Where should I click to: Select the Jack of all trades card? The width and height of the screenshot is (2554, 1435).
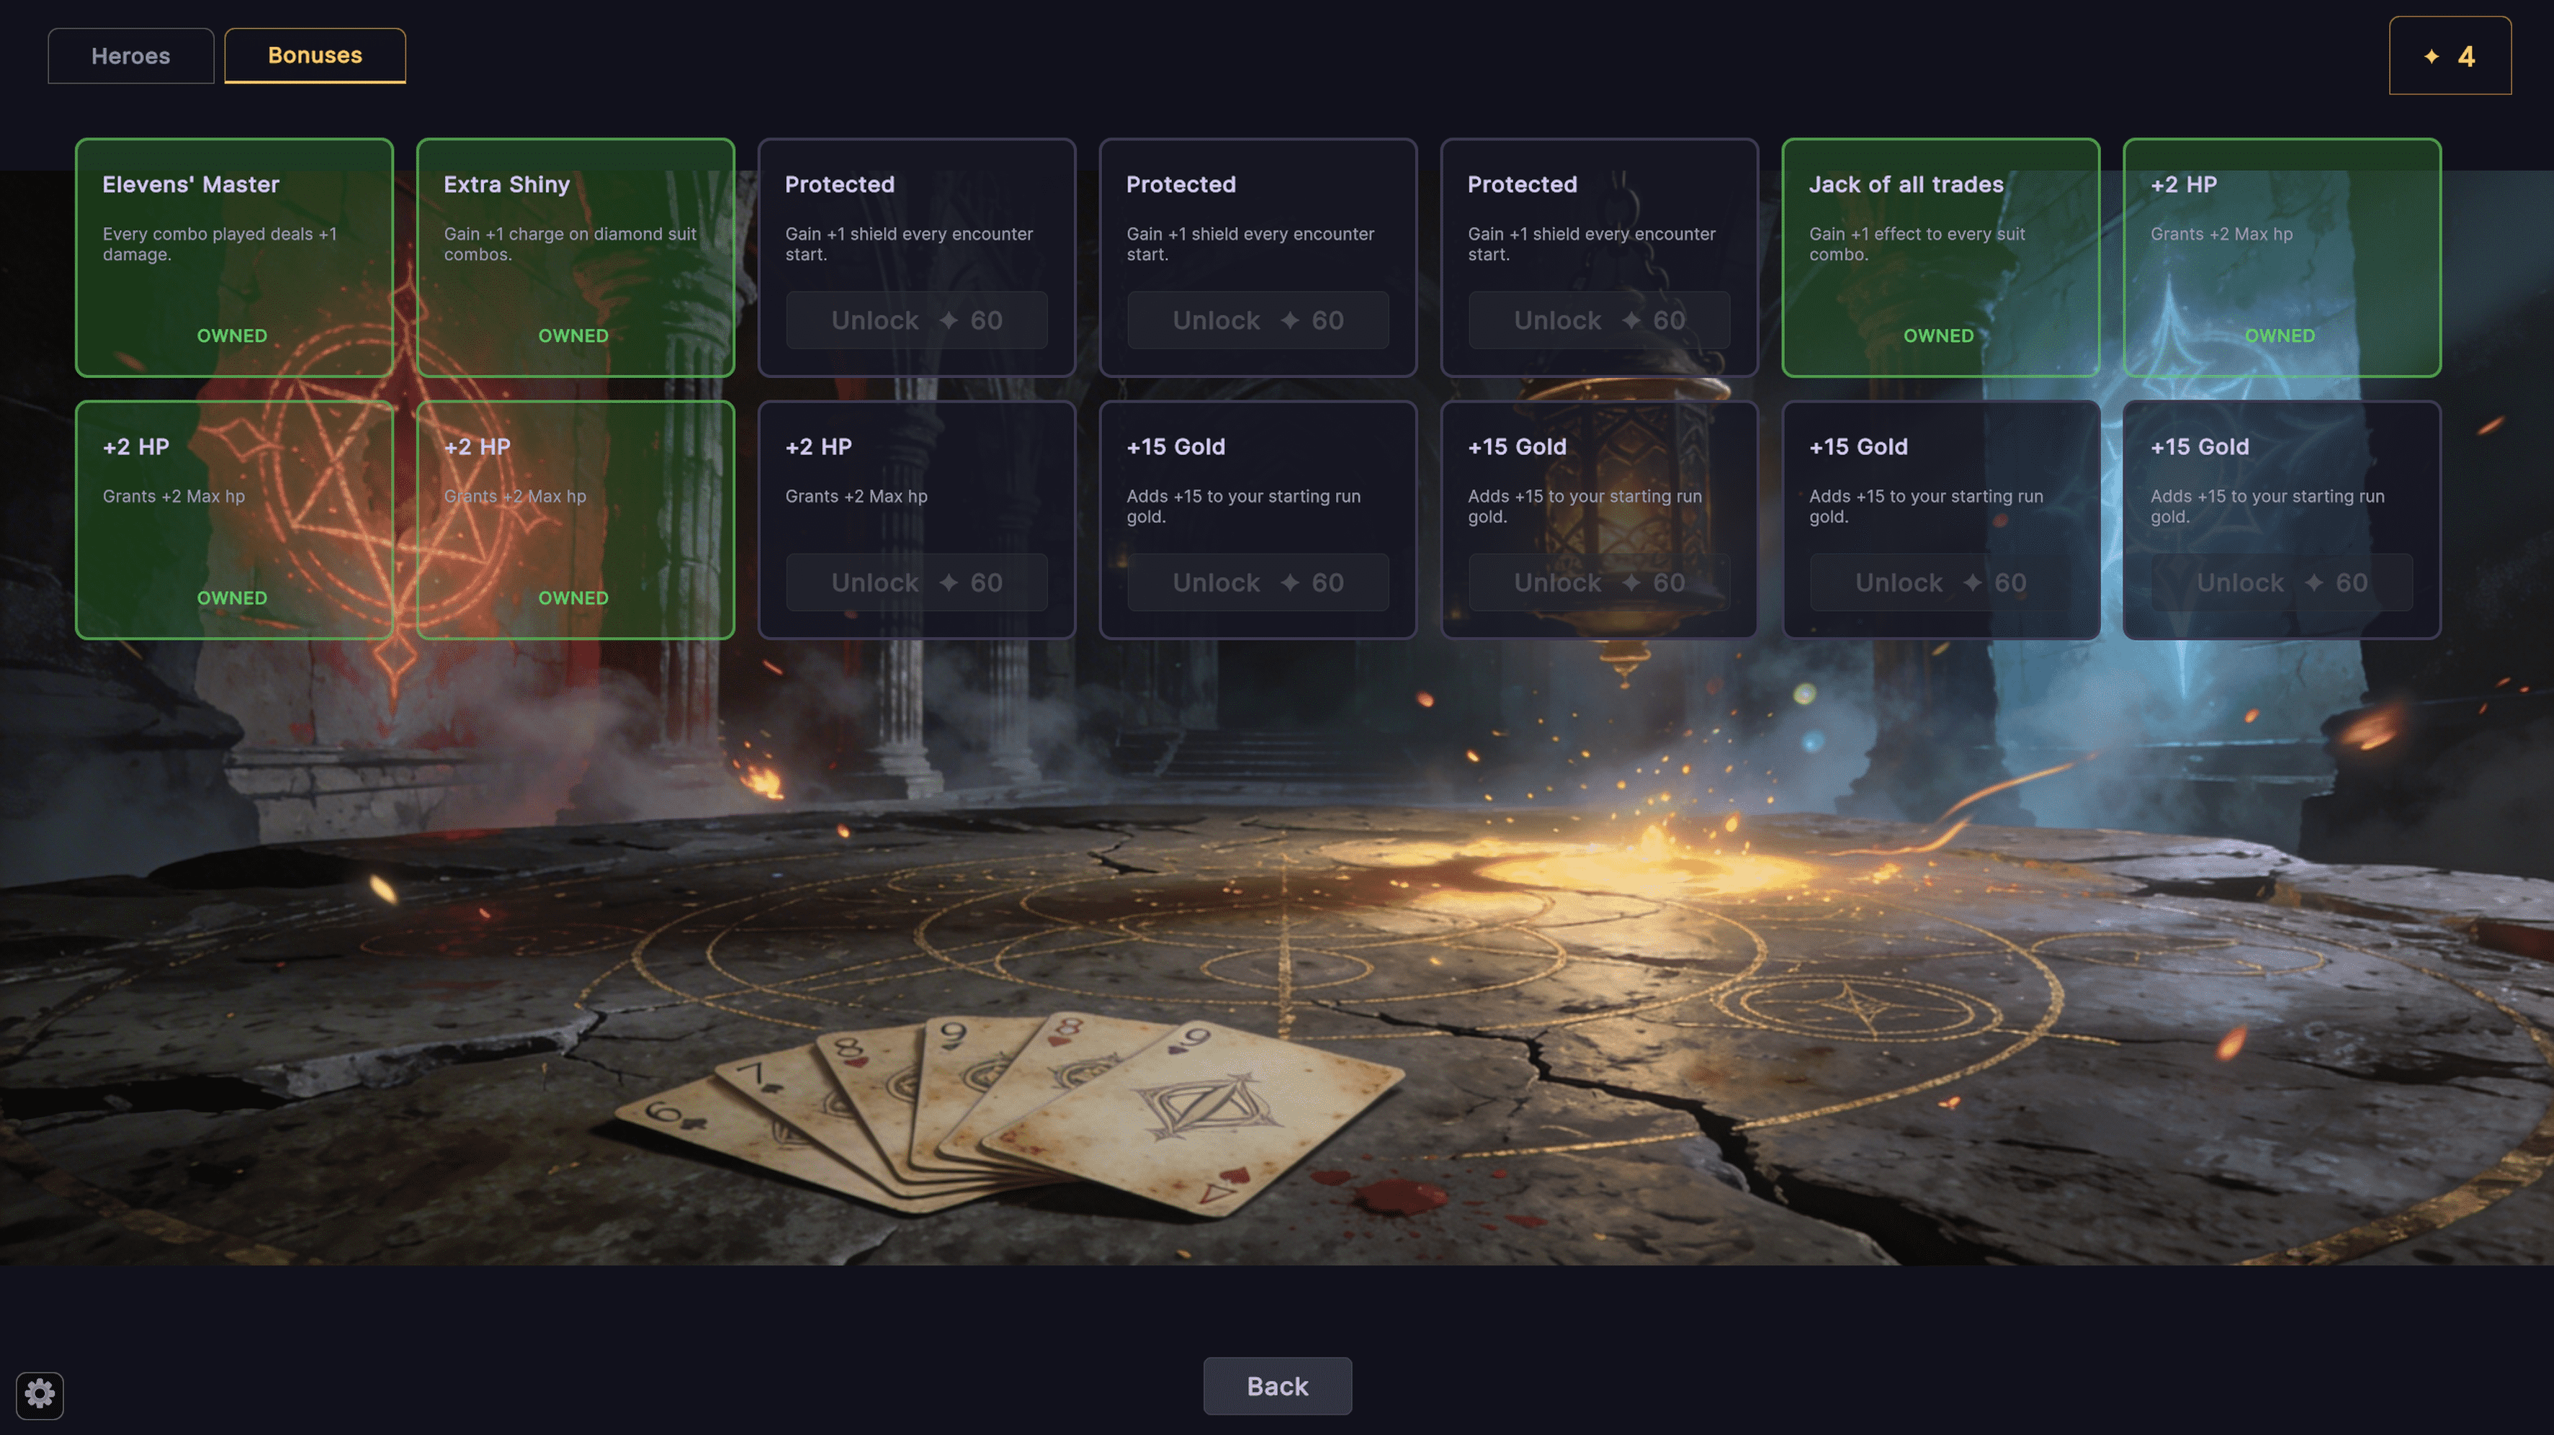tap(1940, 258)
